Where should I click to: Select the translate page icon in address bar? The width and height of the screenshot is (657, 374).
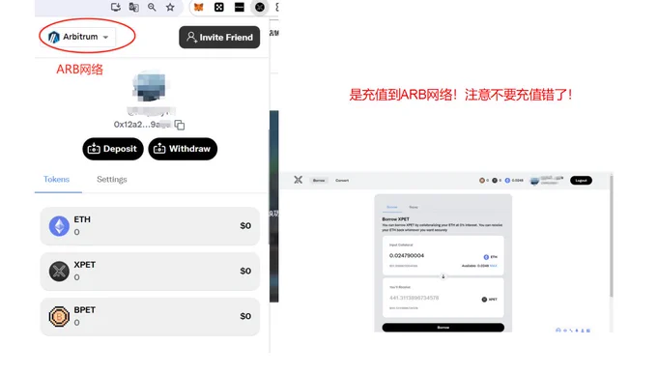click(x=133, y=7)
